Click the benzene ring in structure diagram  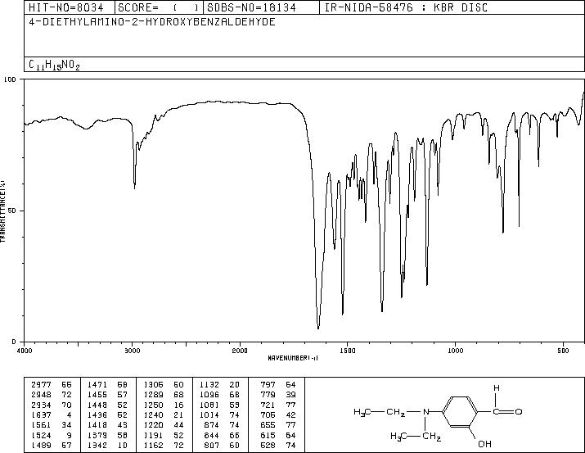[460, 412]
